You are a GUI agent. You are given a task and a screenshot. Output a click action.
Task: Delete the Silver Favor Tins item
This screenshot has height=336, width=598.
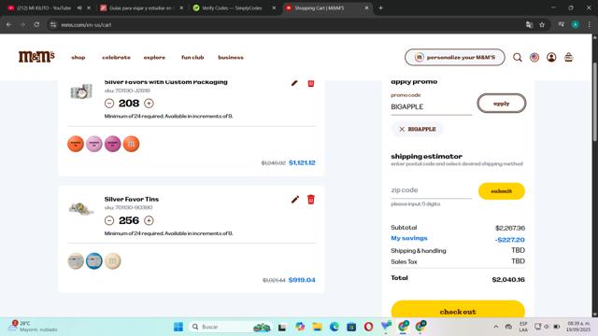click(x=311, y=199)
